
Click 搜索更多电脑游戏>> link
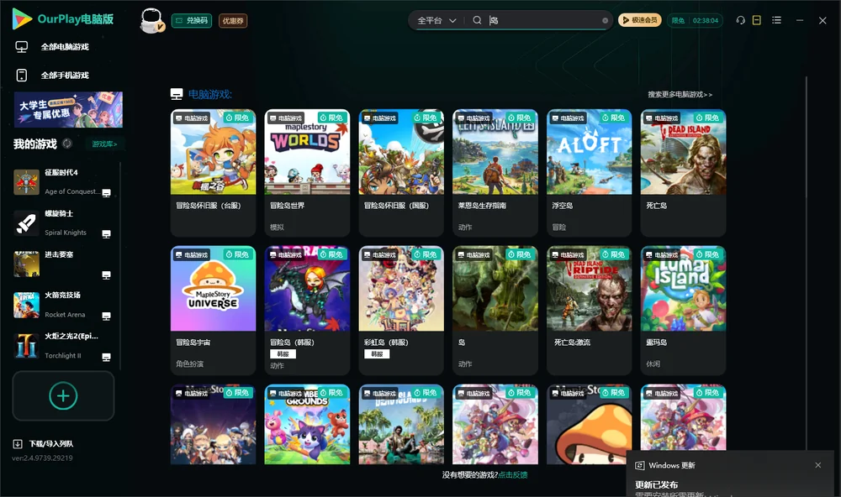click(680, 94)
